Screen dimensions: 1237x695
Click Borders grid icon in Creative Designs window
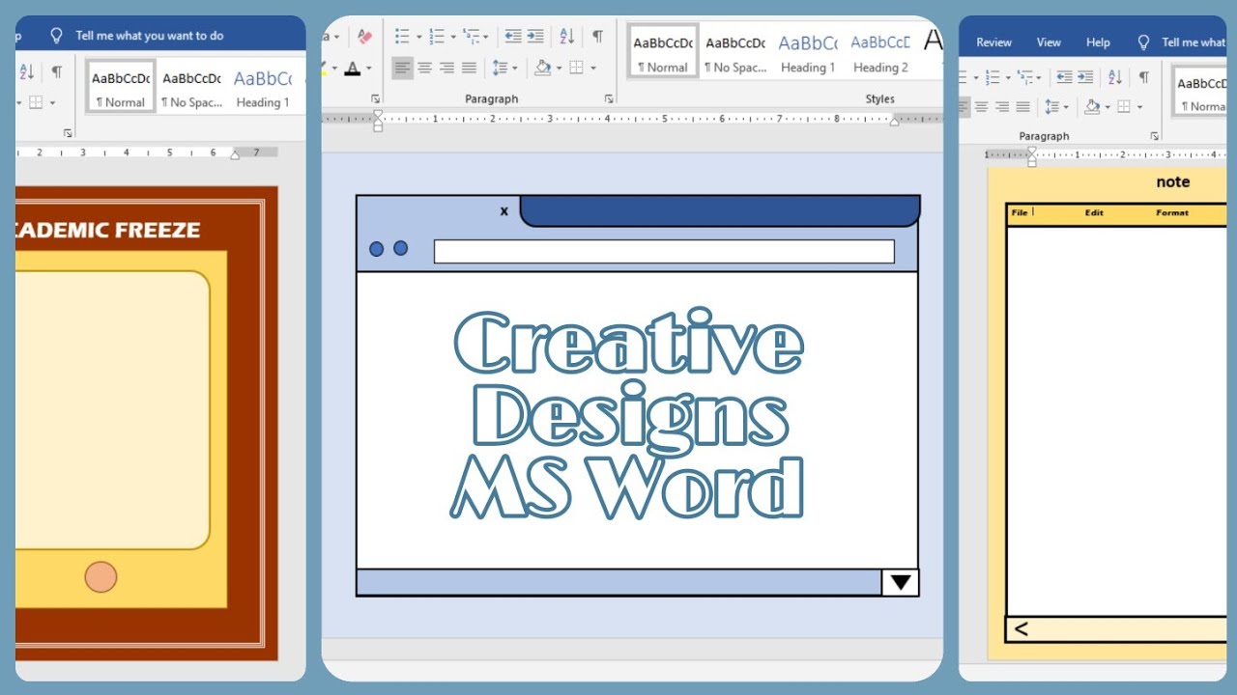click(x=577, y=68)
